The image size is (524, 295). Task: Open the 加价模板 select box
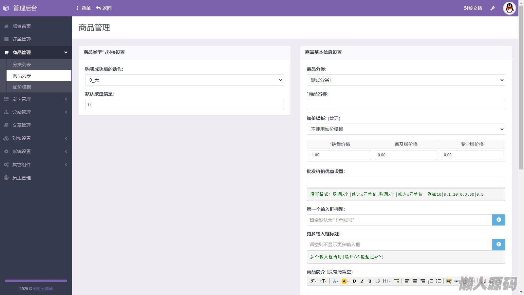coord(406,129)
